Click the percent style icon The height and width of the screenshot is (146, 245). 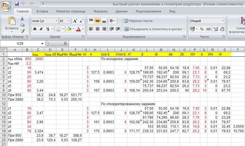(x=202, y=29)
